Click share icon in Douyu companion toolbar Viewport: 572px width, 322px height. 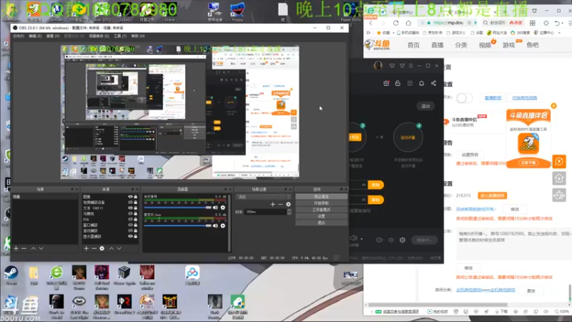click(x=433, y=83)
